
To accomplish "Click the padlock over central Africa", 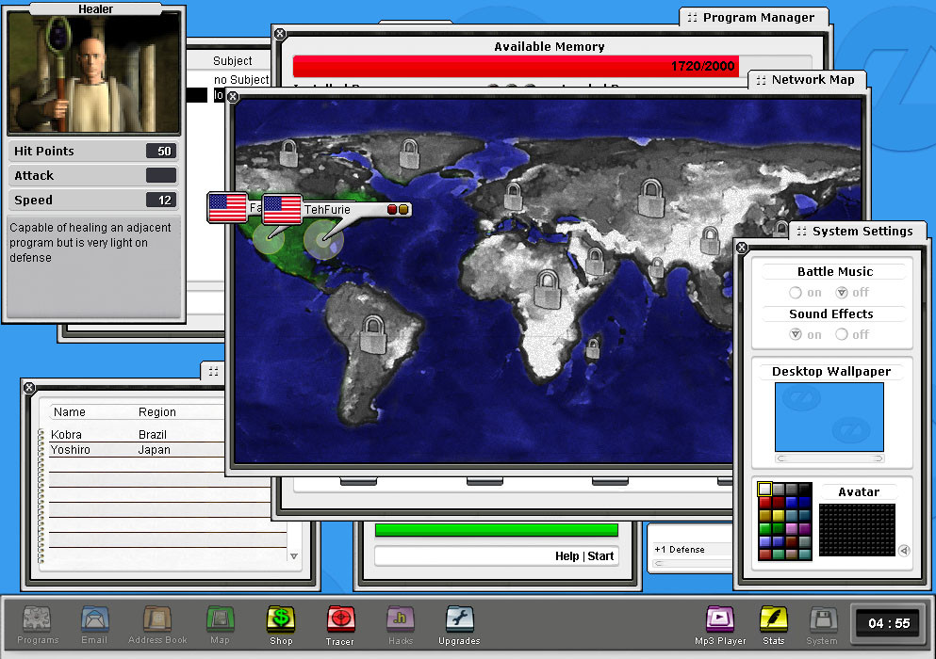I will [548, 289].
